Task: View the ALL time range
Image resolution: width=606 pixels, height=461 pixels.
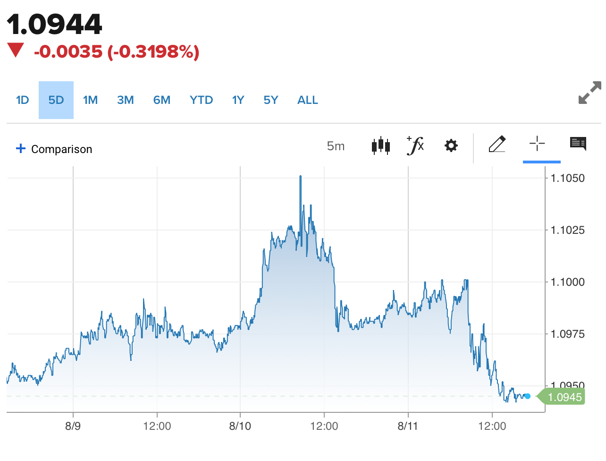Action: (x=308, y=100)
